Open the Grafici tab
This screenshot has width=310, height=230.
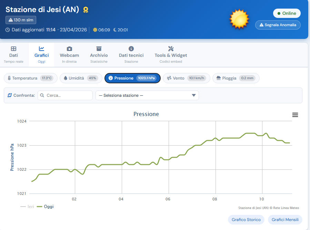(x=41, y=55)
